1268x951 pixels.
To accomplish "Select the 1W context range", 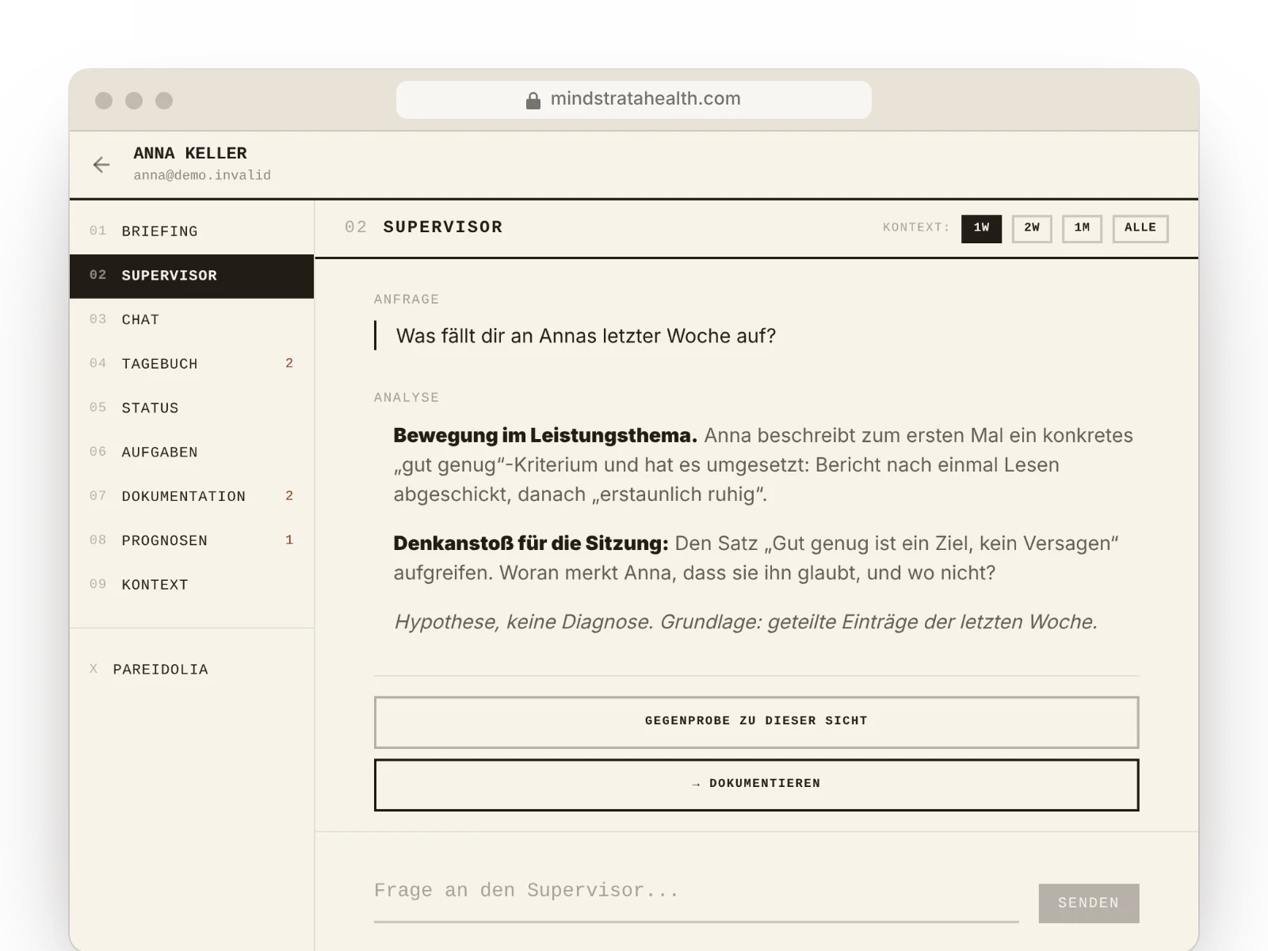I will (981, 228).
